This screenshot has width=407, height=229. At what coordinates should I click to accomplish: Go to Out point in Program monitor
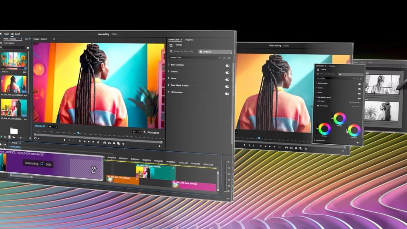(x=98, y=142)
